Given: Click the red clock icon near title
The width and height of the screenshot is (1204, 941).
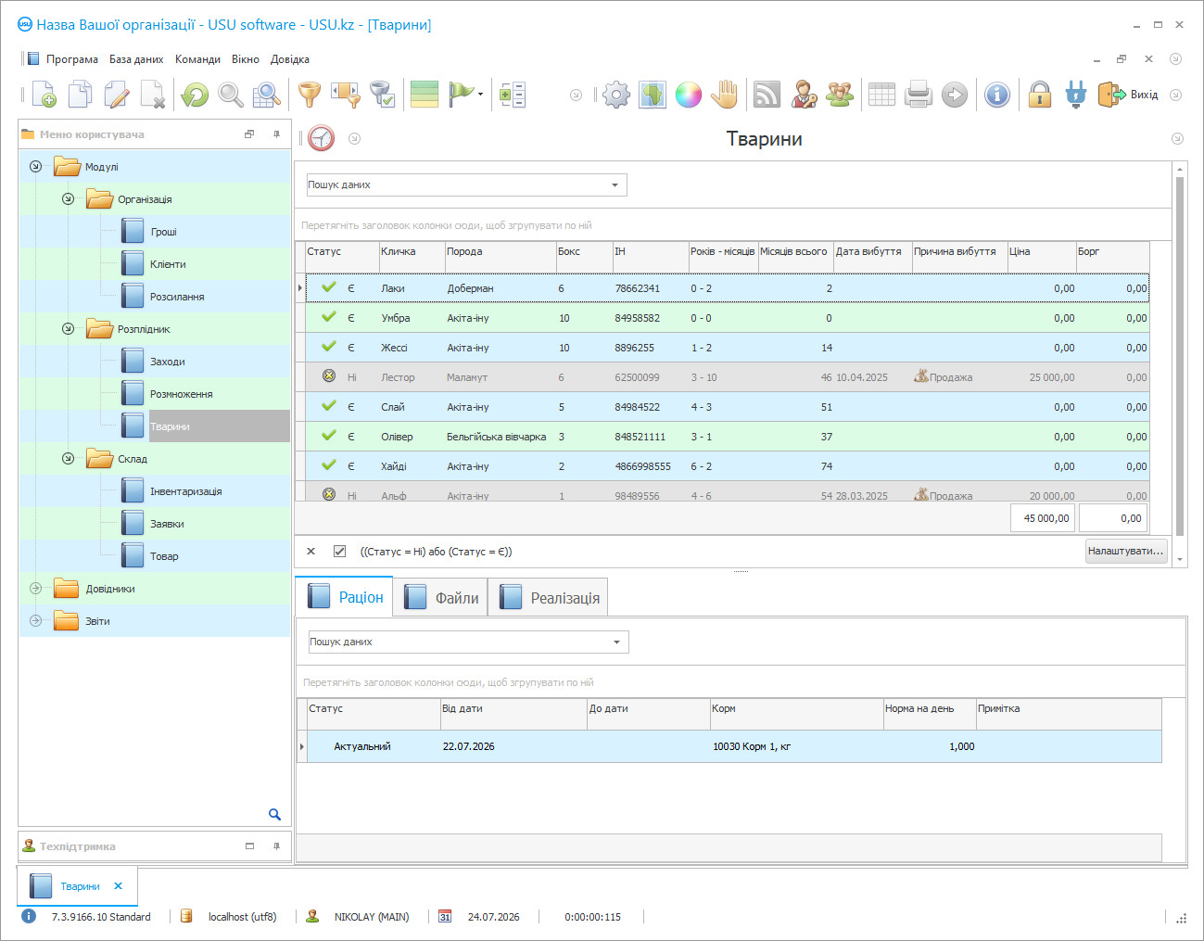Looking at the screenshot, I should pos(322,138).
